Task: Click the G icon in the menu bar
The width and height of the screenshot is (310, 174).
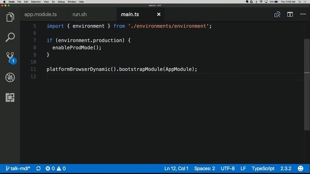Action: pyautogui.click(x=251, y=2)
